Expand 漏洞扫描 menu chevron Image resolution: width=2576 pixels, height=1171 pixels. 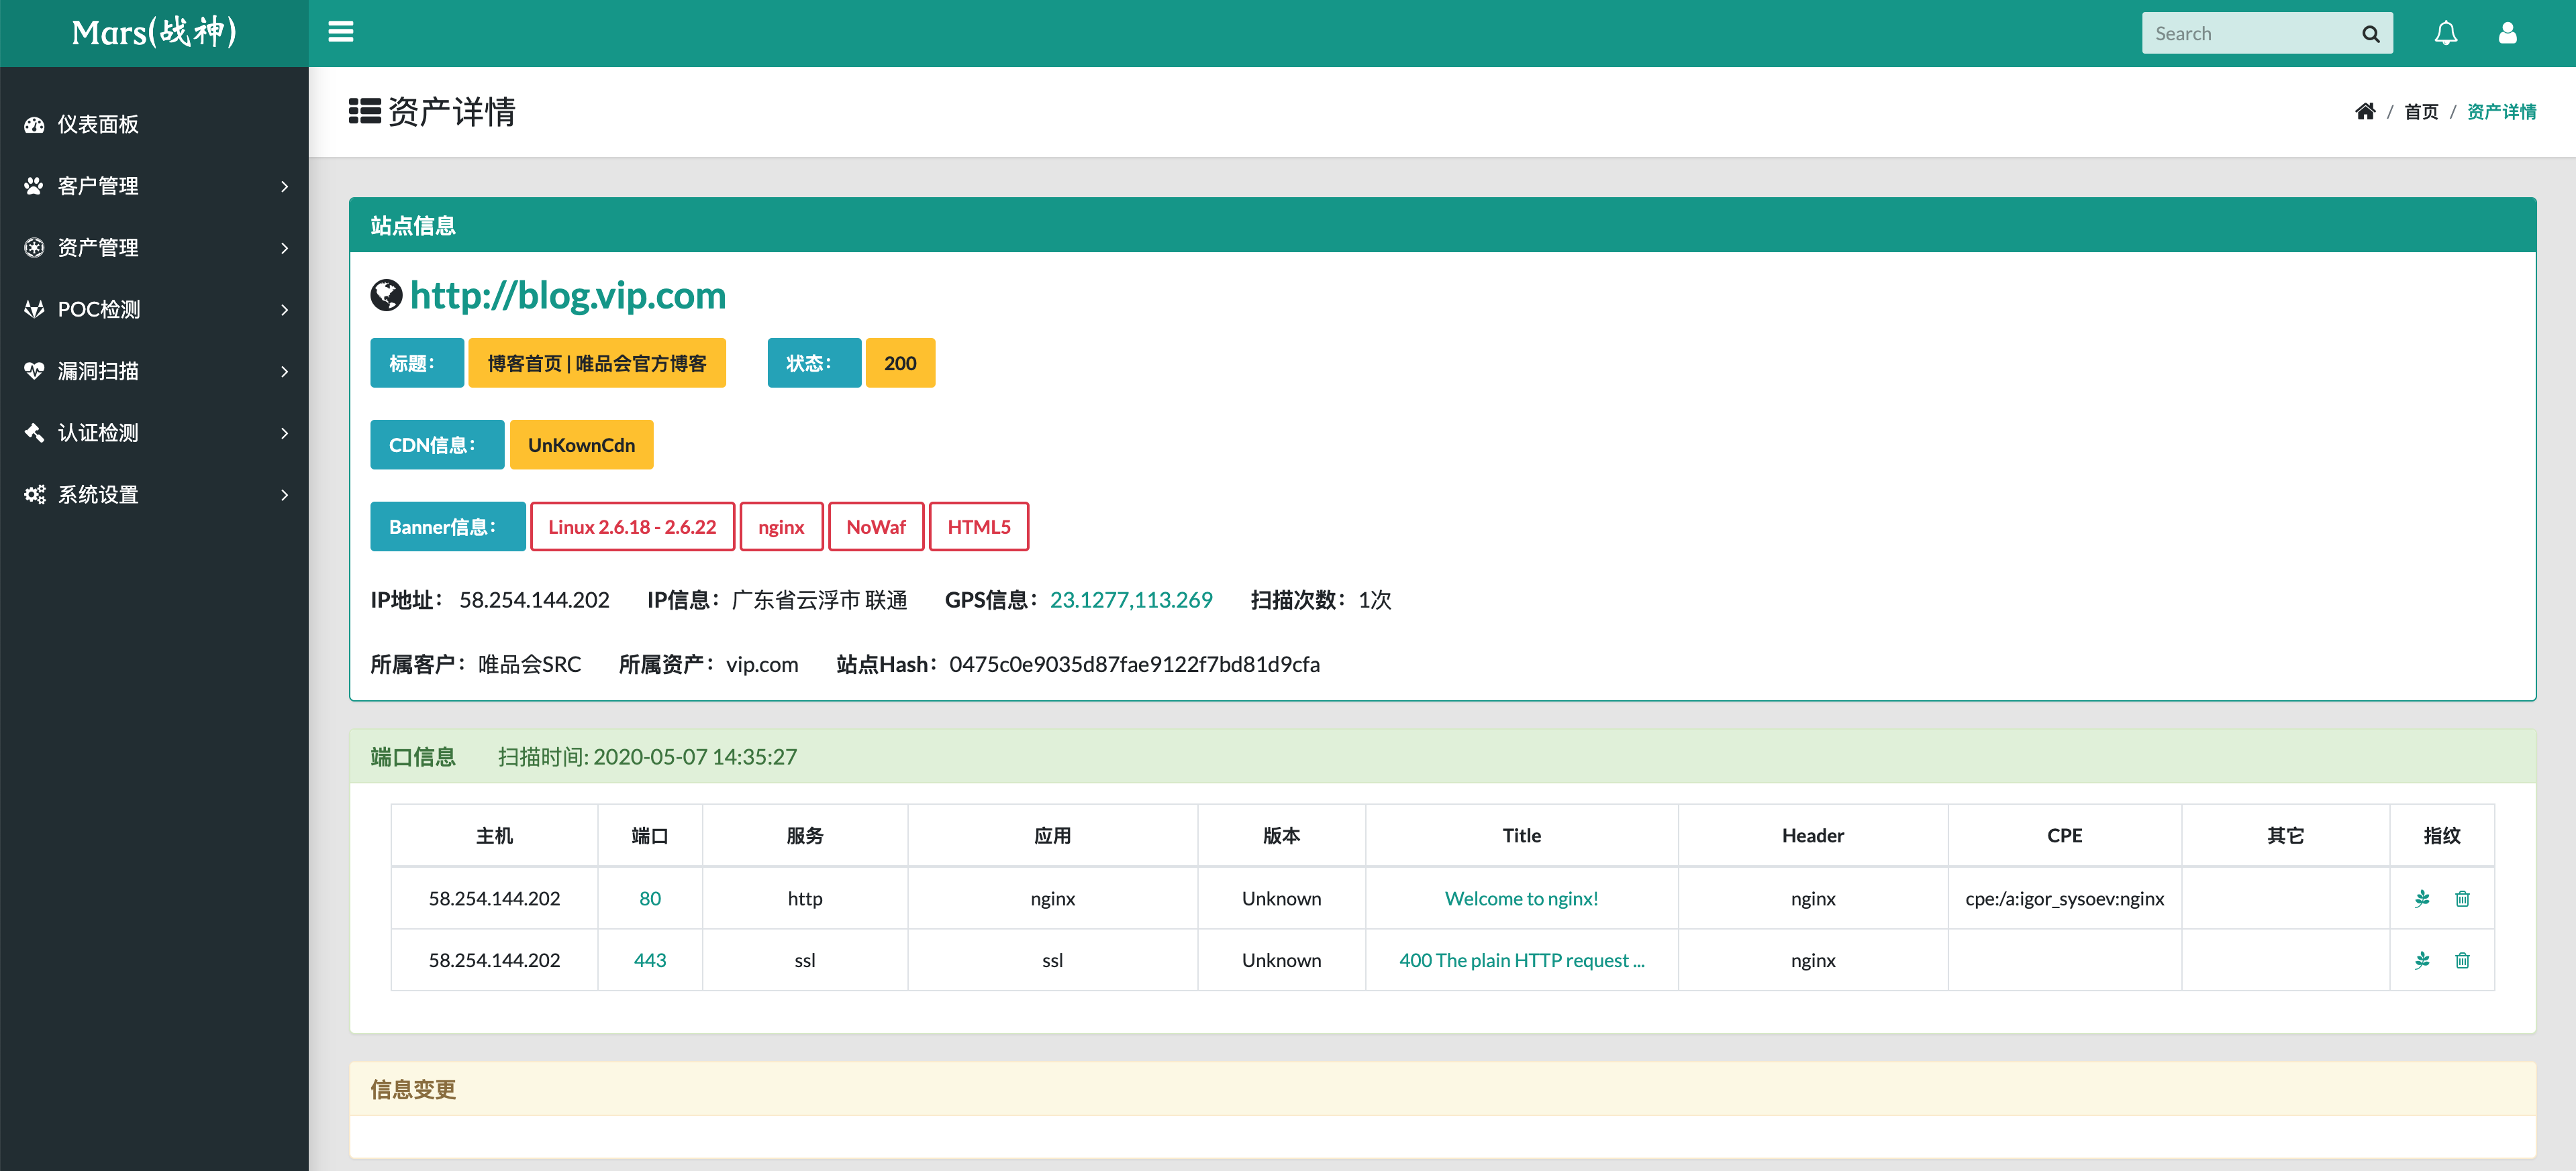(x=285, y=372)
